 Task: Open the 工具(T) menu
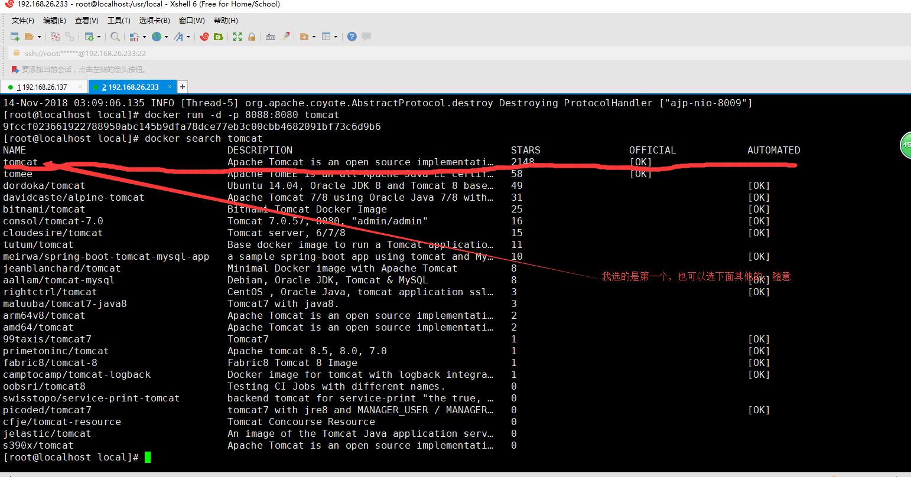[119, 21]
